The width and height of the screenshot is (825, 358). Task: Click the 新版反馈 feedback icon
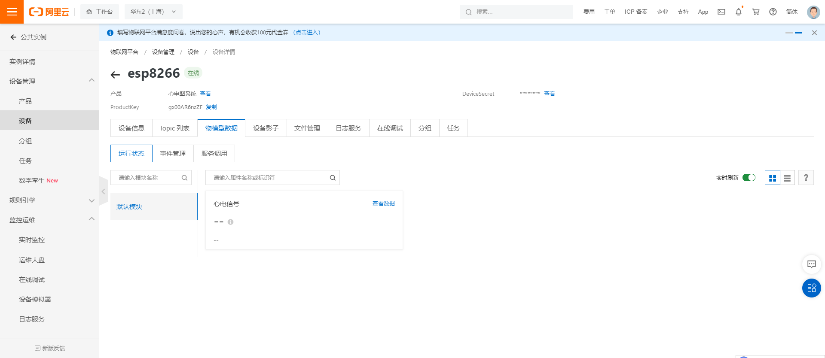point(37,348)
